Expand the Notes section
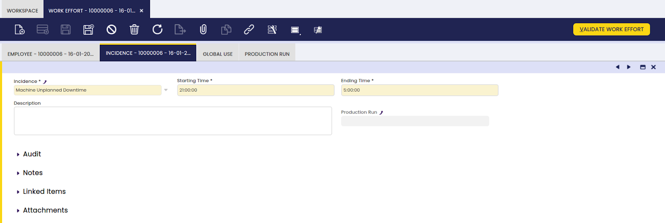665x223 pixels. click(x=32, y=173)
